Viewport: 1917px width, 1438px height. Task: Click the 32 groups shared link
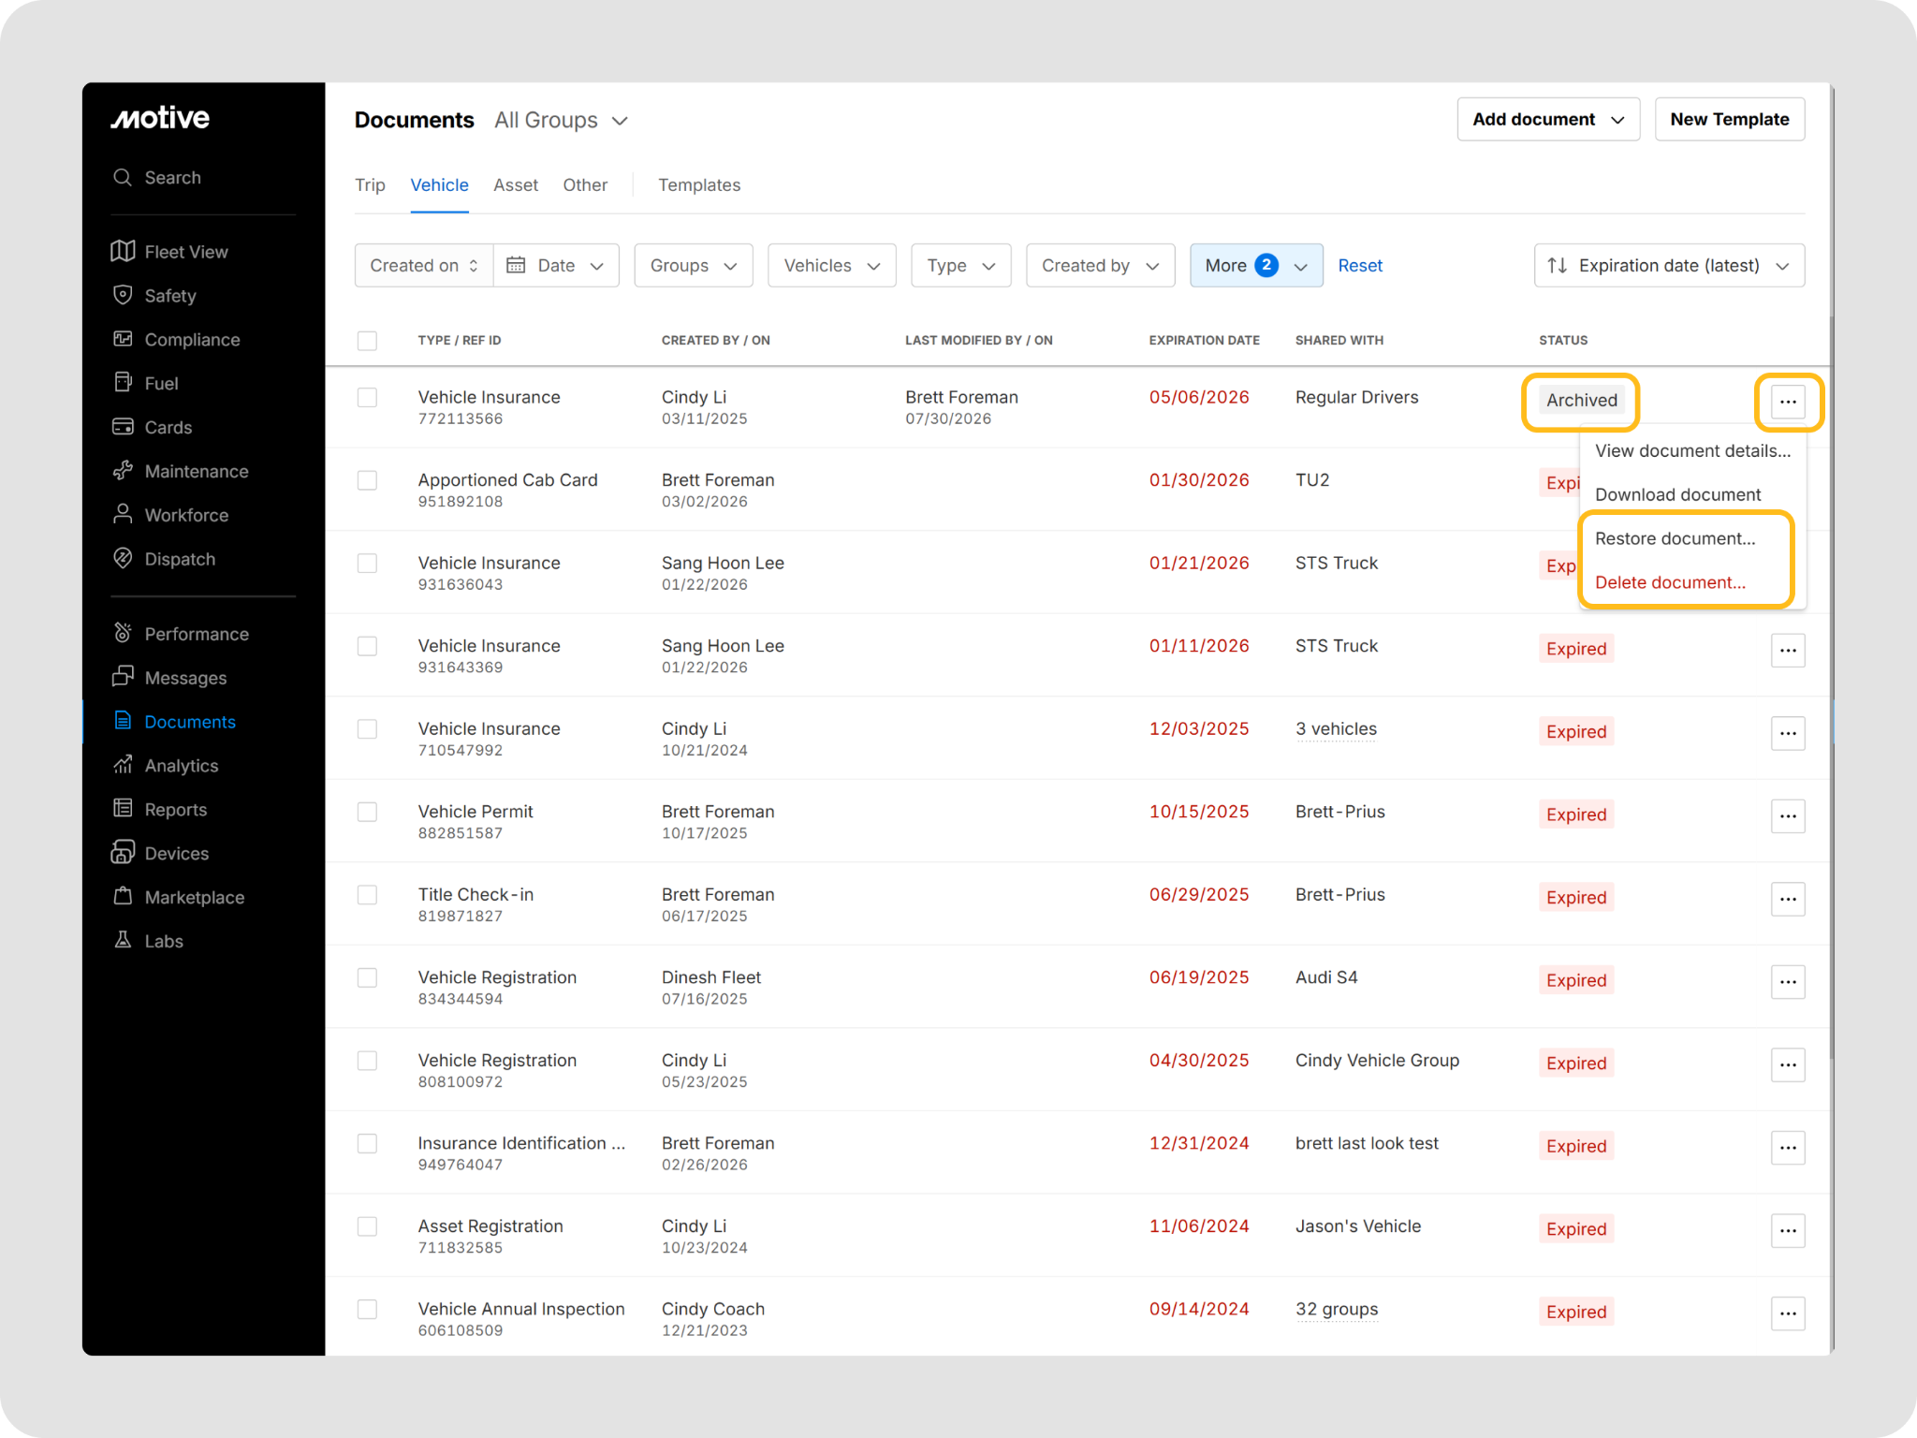point(1337,1310)
